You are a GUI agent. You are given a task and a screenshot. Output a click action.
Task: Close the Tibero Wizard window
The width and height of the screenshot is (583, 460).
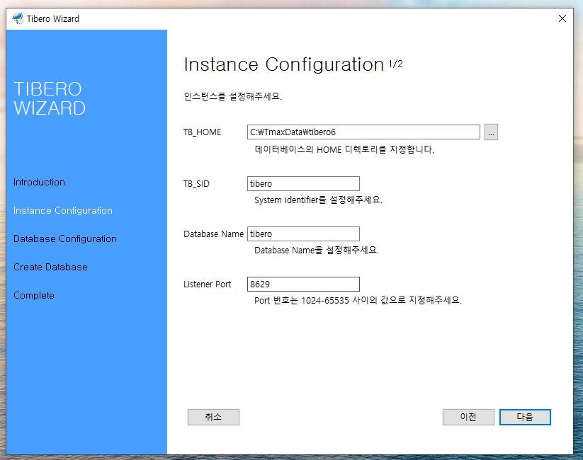pos(562,18)
